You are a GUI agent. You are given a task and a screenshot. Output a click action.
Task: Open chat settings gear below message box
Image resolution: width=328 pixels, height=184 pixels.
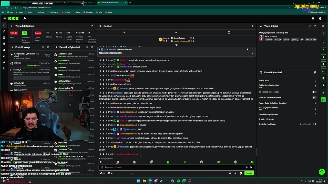235,173
